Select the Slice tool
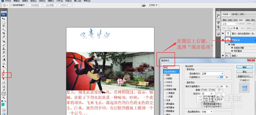 point(4,37)
